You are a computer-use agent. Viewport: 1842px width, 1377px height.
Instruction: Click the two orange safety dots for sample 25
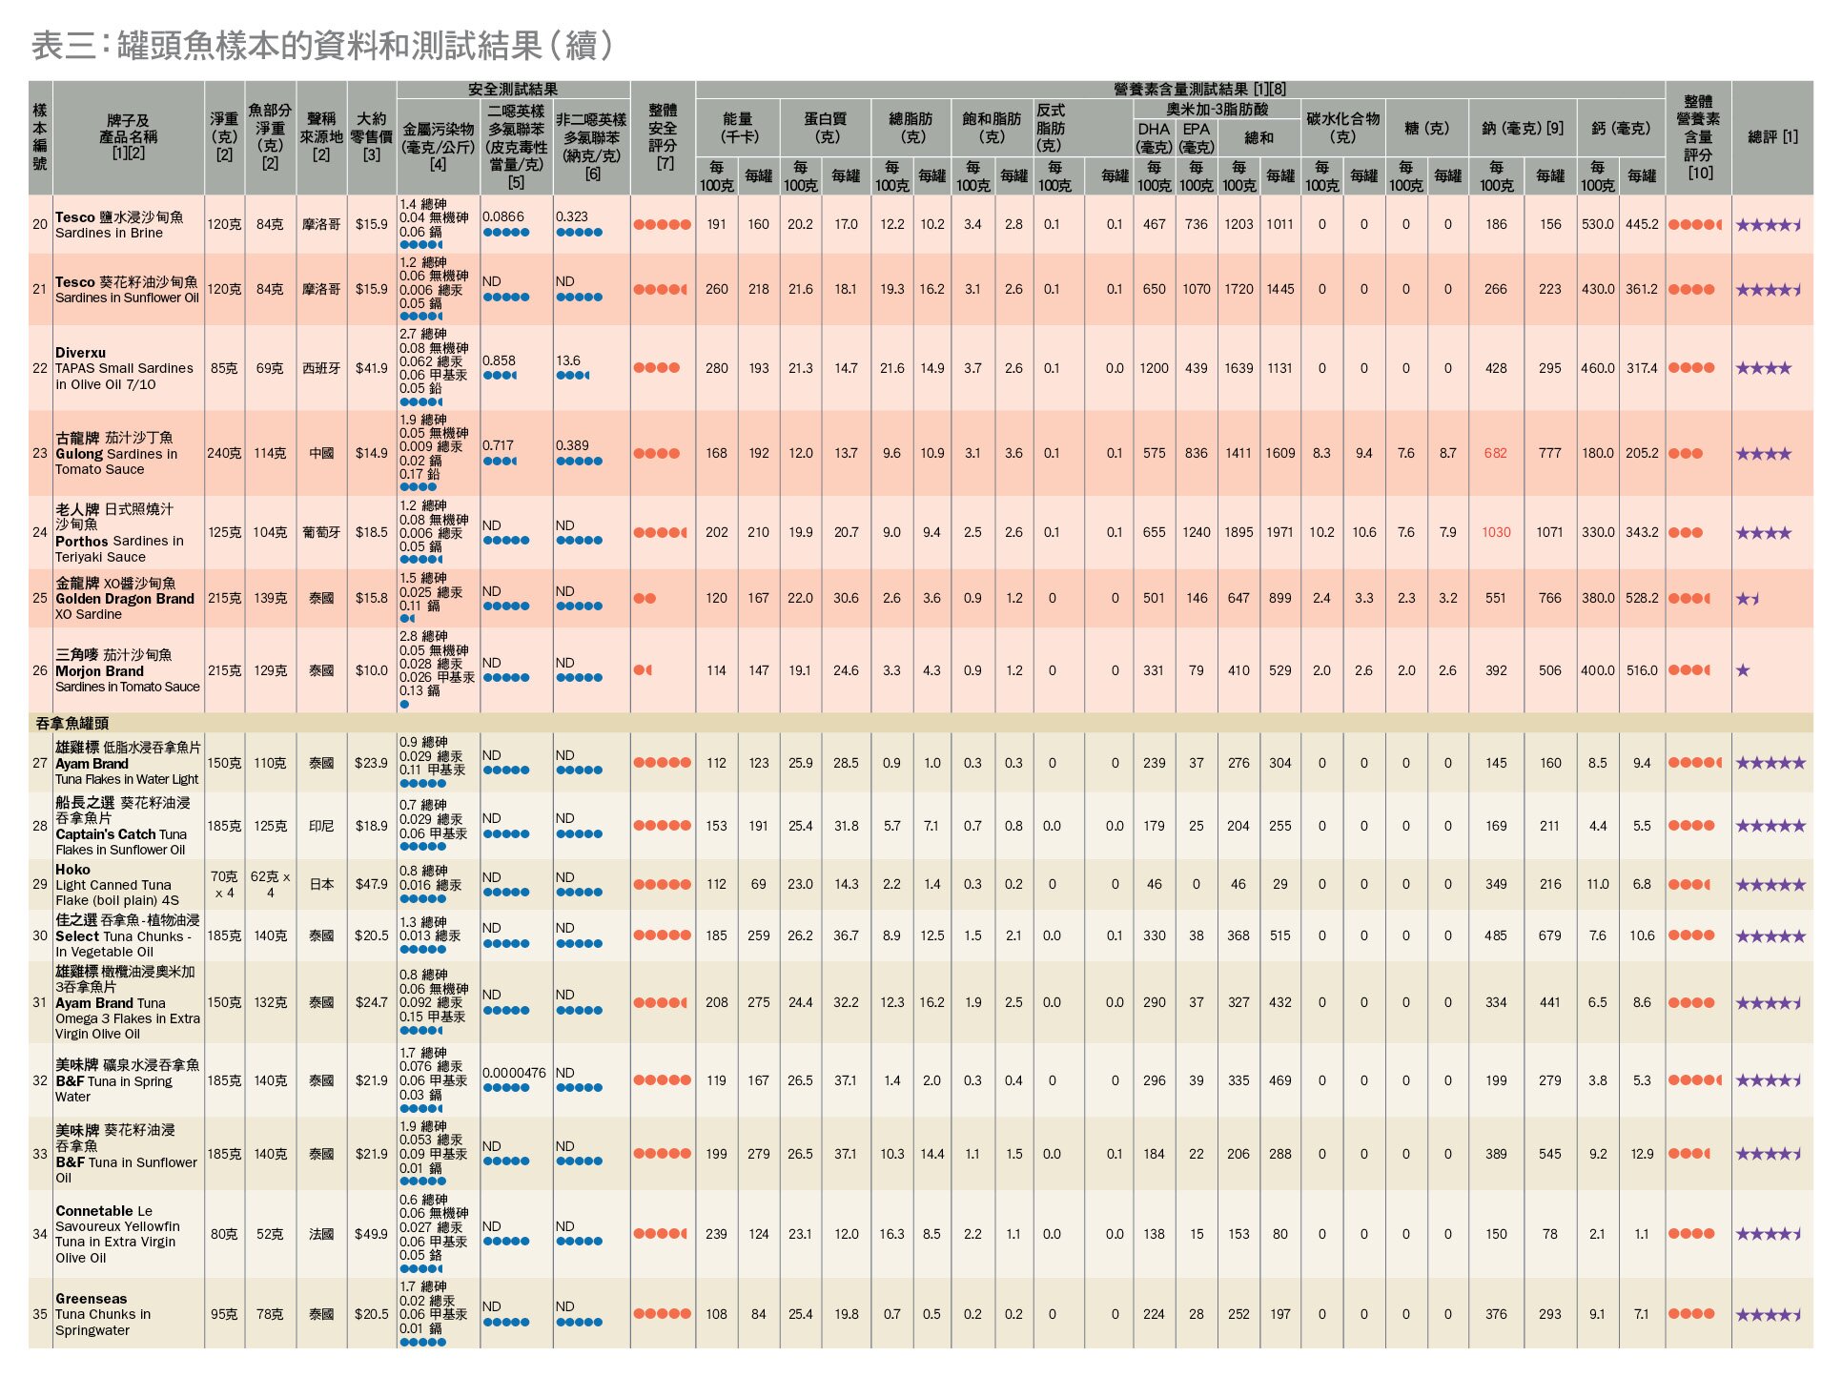(645, 599)
